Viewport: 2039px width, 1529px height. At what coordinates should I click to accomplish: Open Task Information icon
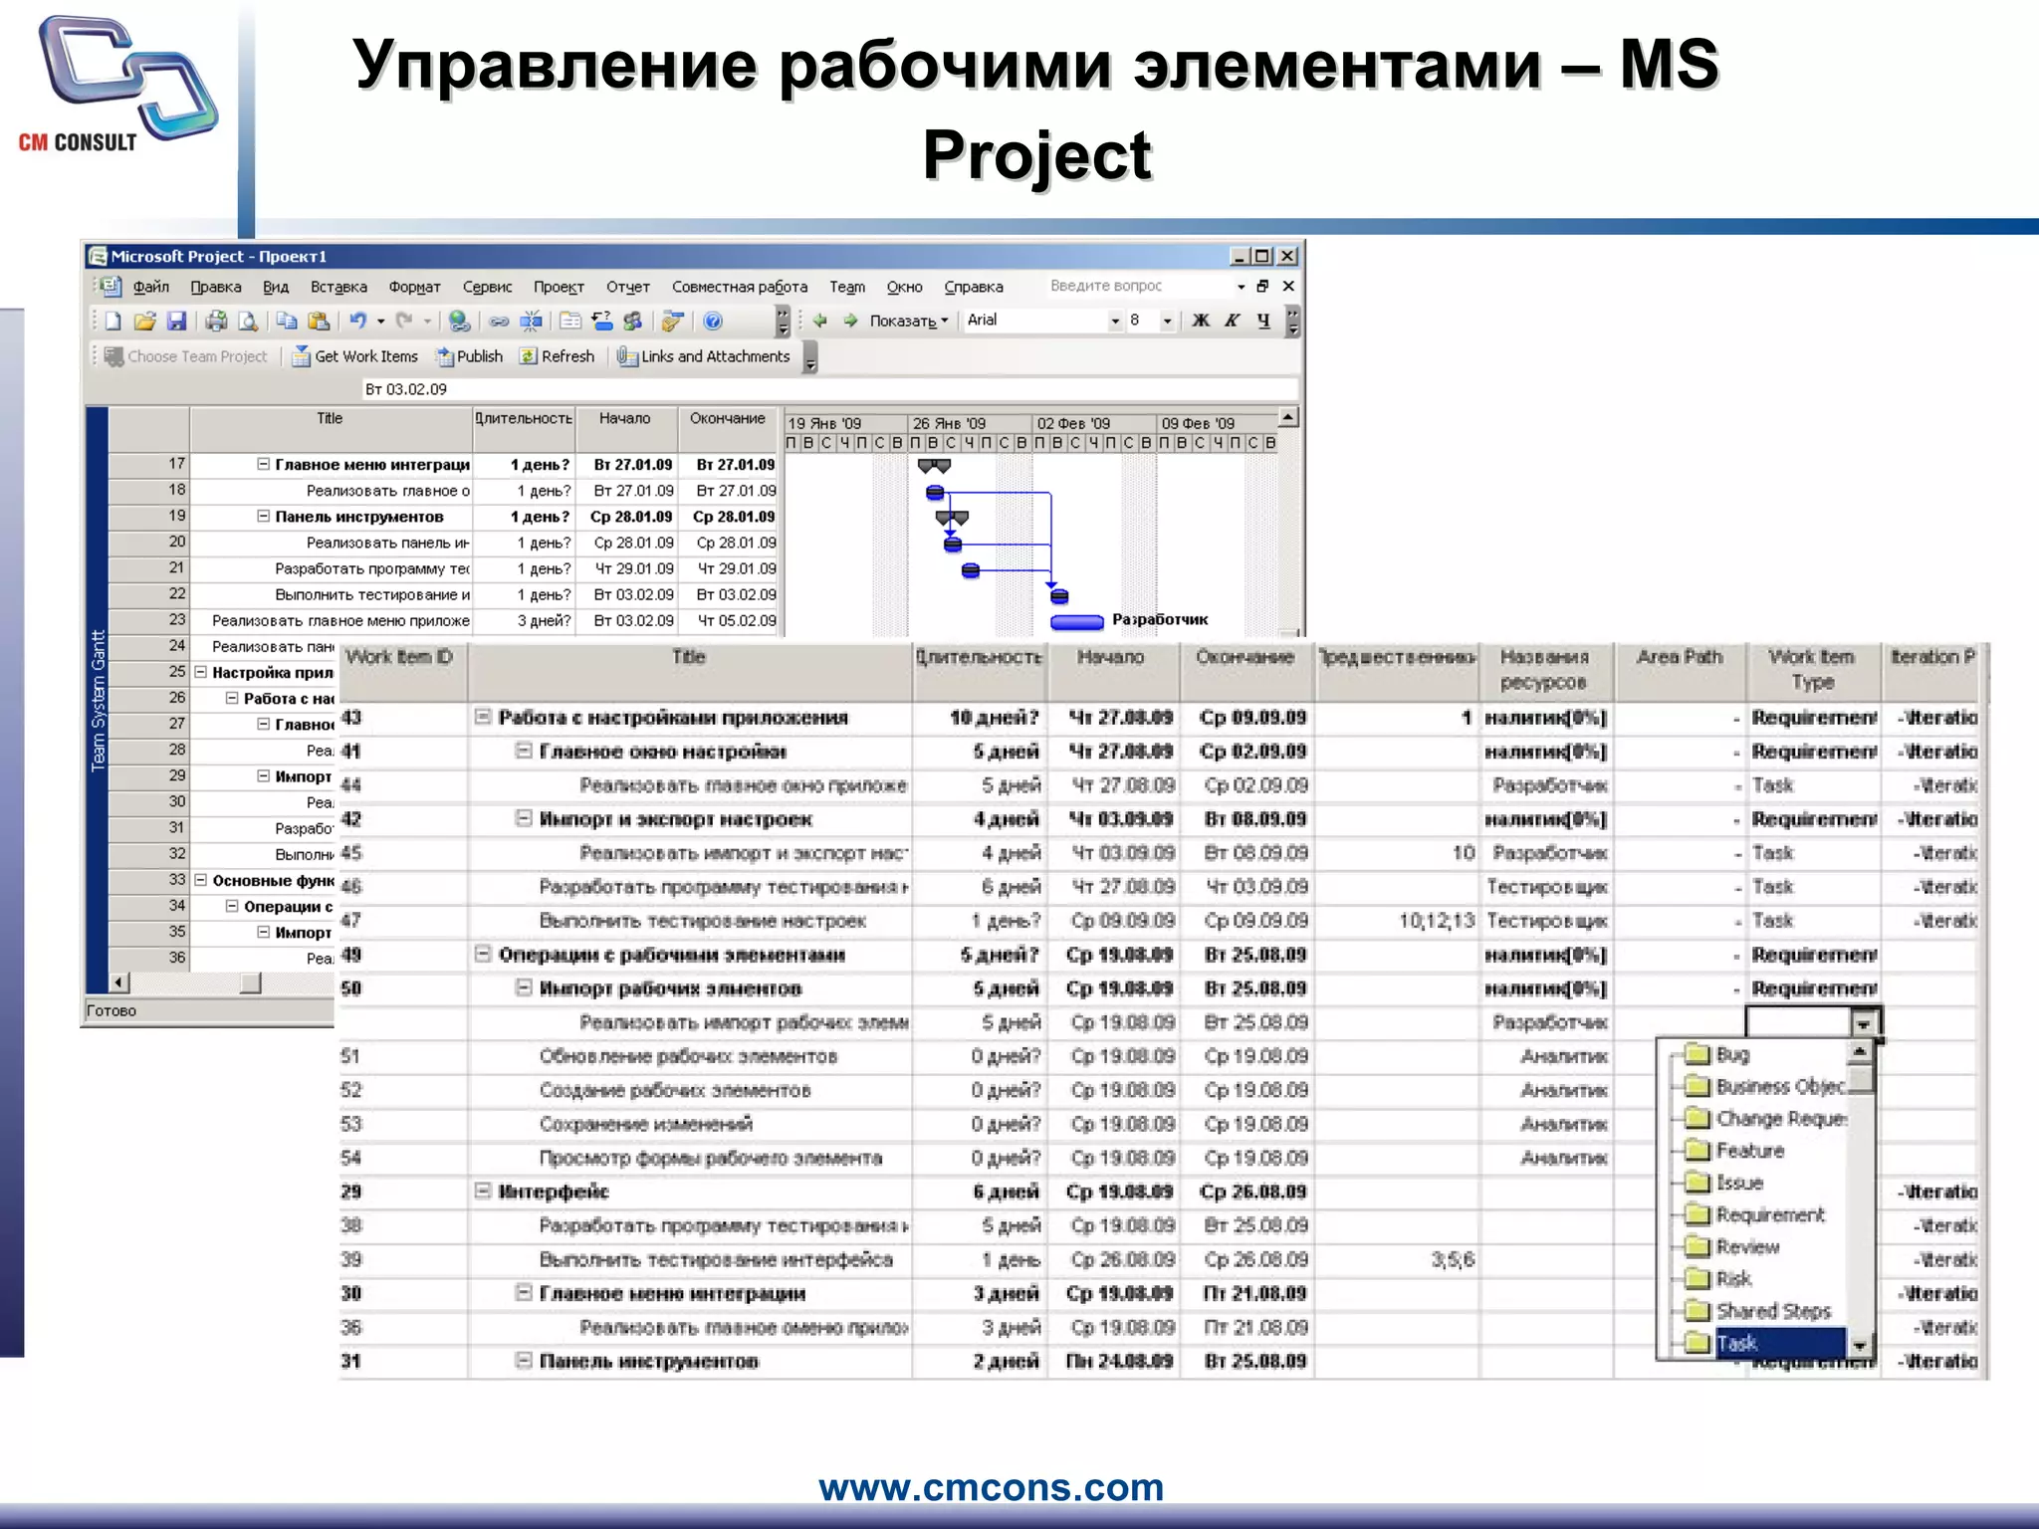coord(570,321)
